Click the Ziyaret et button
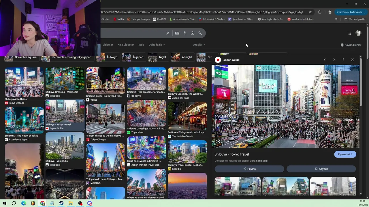369x207 pixels. (345, 154)
